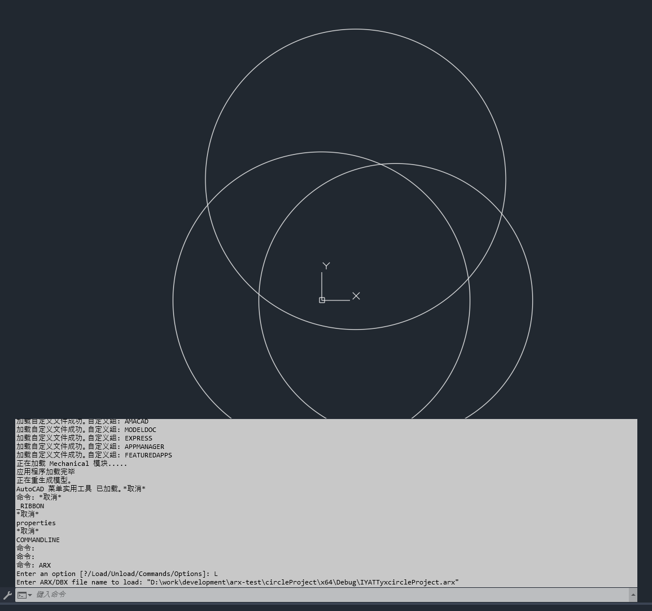Click the COMMANDLINE entry in command history
The image size is (652, 611).
(x=38, y=539)
